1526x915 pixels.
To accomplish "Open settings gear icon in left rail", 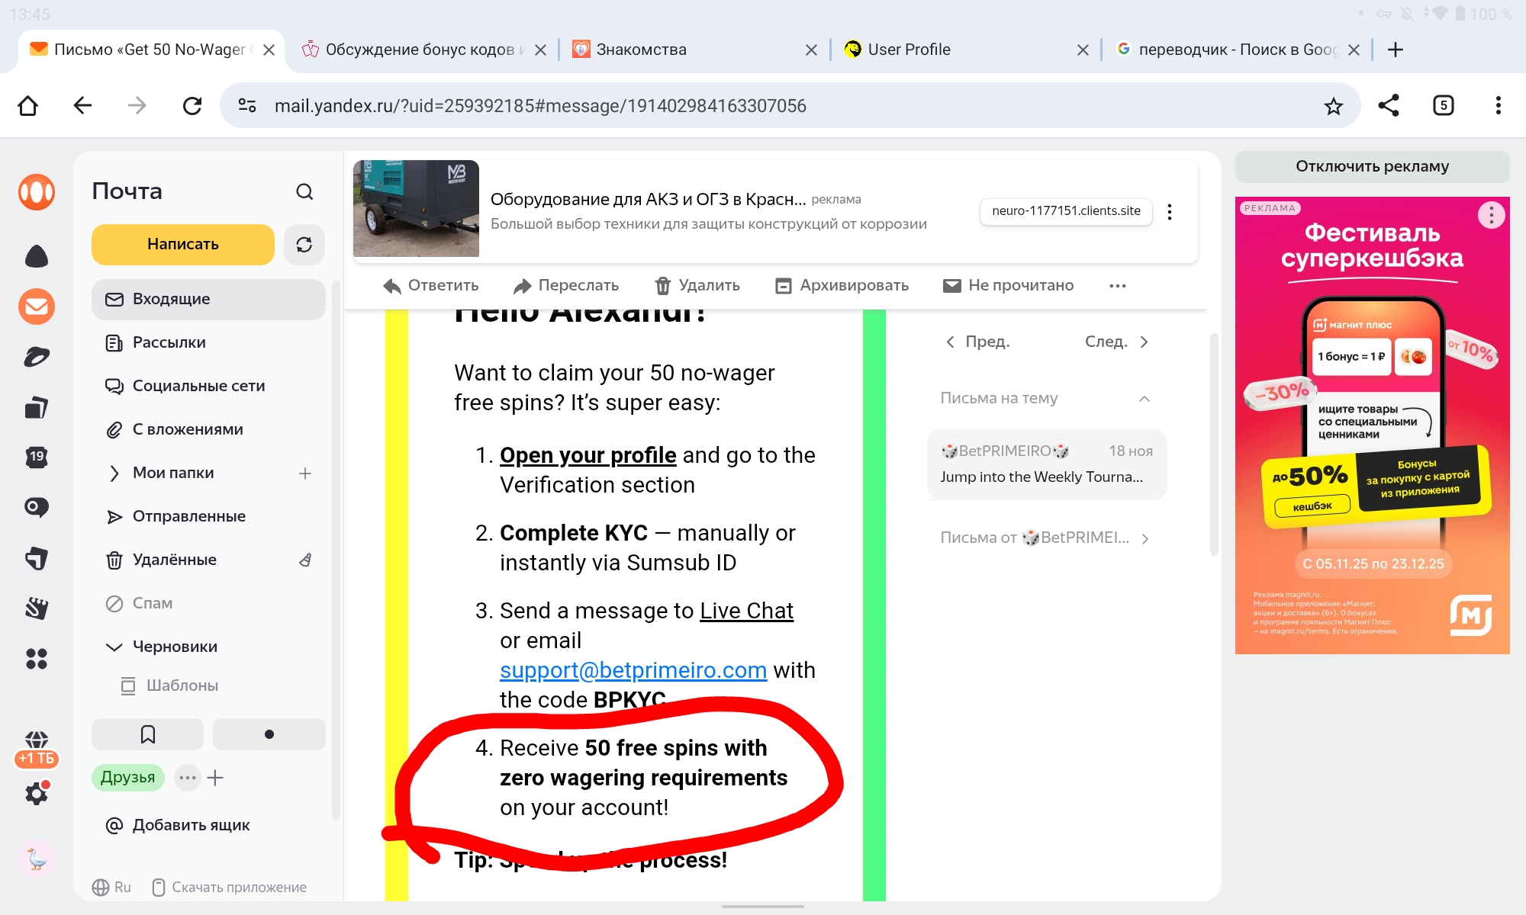I will click(36, 794).
